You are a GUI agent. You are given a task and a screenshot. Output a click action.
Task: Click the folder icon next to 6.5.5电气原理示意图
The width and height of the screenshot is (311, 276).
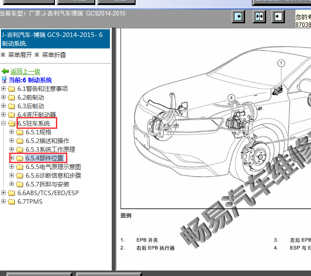click(20, 167)
